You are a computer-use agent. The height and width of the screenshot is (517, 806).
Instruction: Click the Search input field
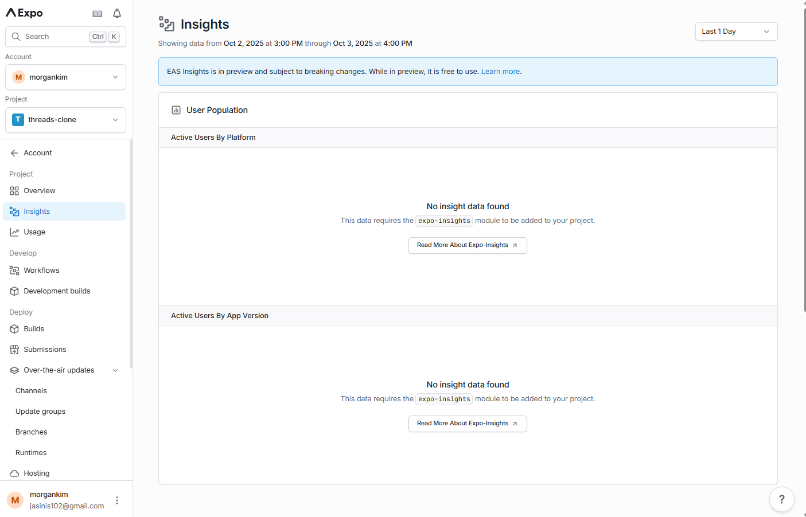(x=65, y=37)
